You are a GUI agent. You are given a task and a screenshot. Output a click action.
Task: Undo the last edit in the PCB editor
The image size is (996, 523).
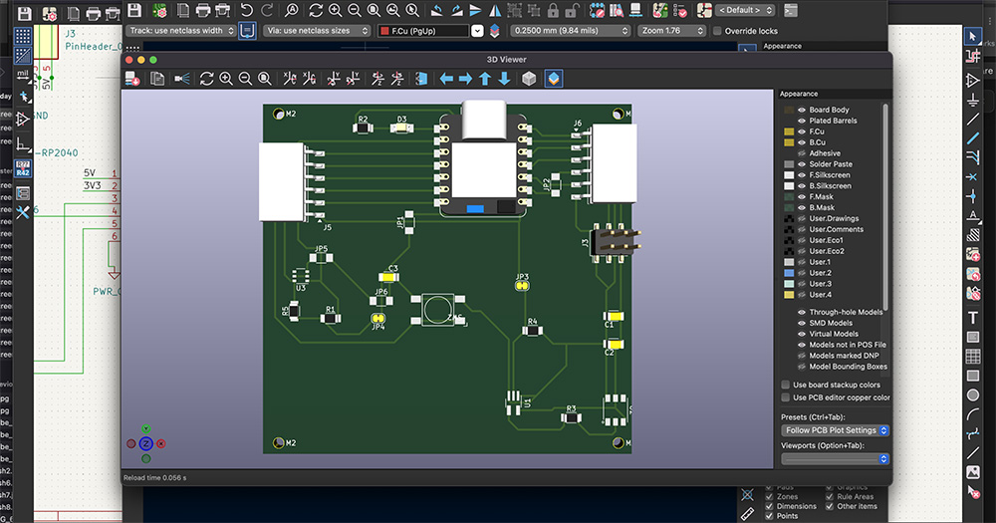246,10
